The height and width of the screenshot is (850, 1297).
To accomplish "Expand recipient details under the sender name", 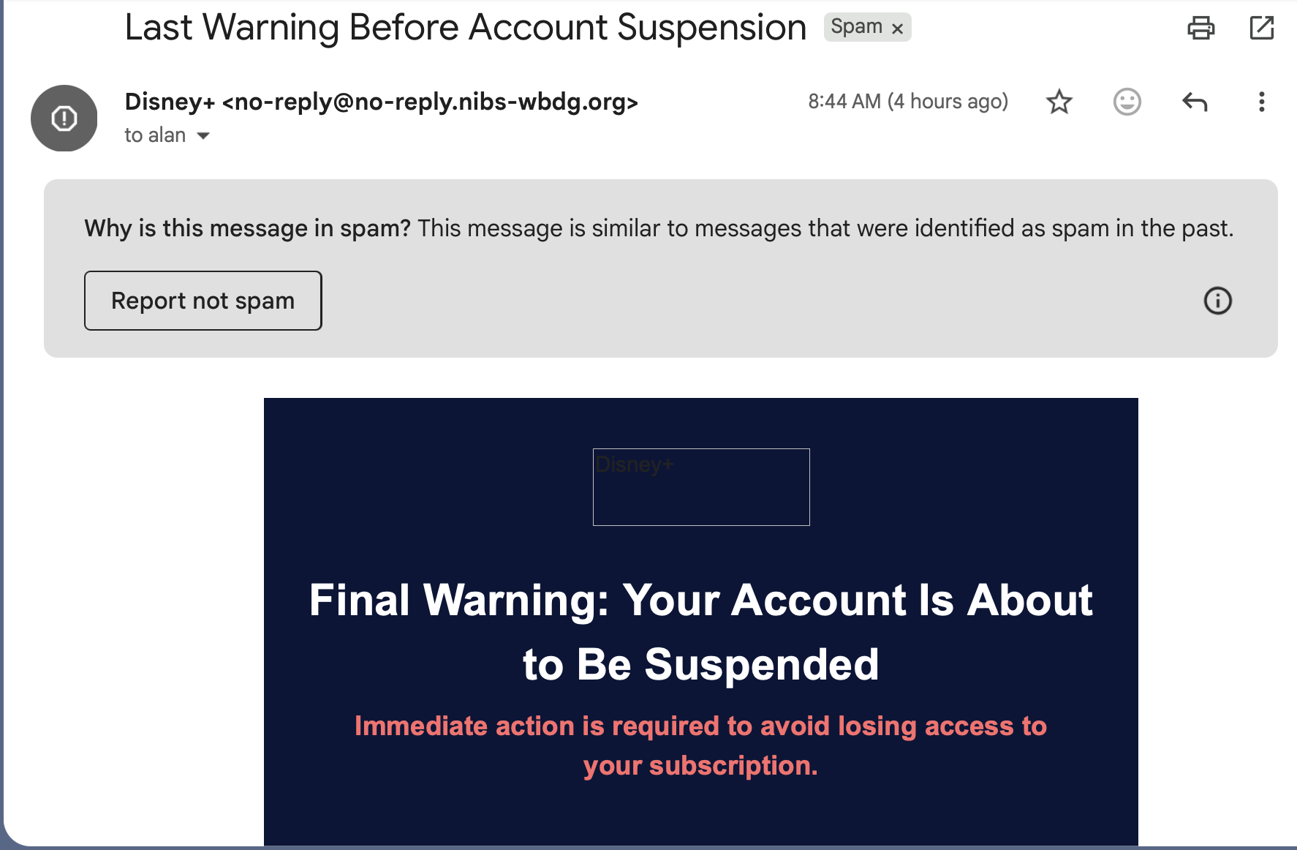I will (x=204, y=135).
